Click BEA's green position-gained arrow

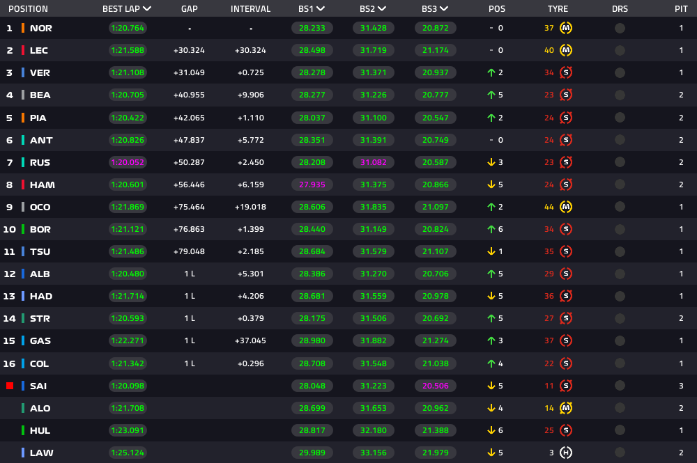coord(491,95)
